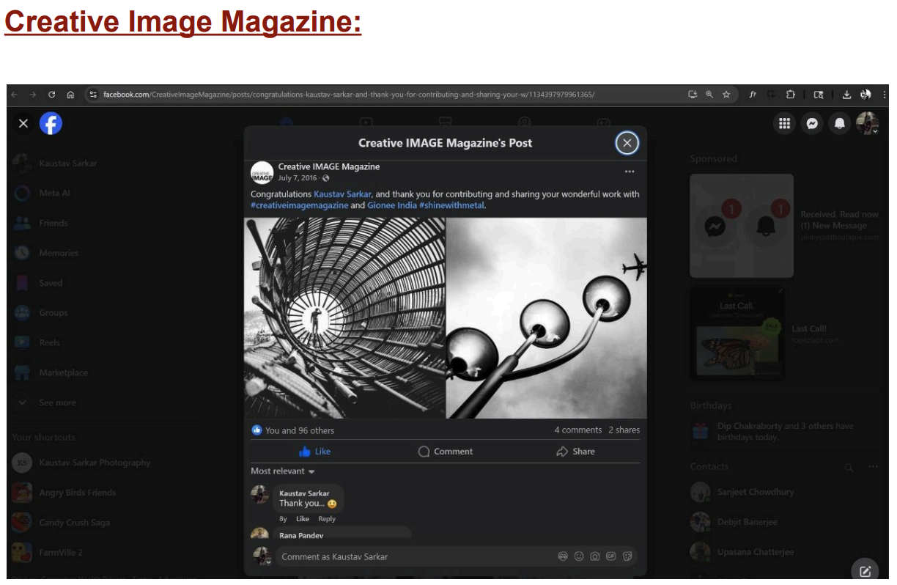Open the right street lamp photo

[547, 318]
